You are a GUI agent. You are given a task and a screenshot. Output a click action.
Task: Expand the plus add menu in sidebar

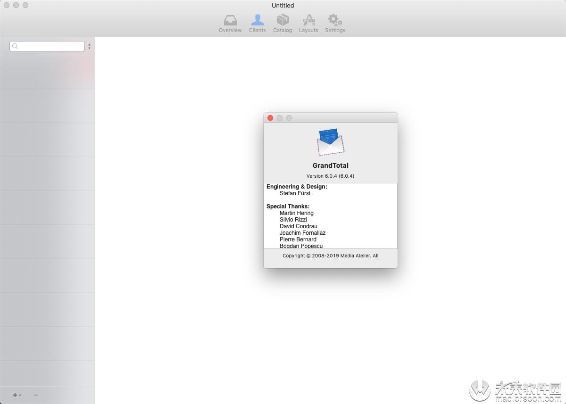(x=17, y=395)
